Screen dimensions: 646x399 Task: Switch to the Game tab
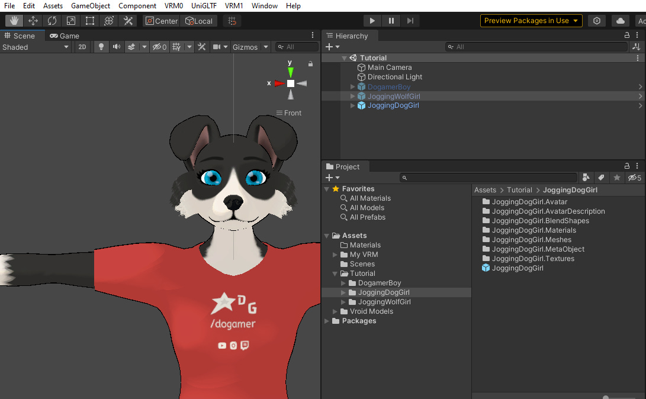pyautogui.click(x=65, y=36)
